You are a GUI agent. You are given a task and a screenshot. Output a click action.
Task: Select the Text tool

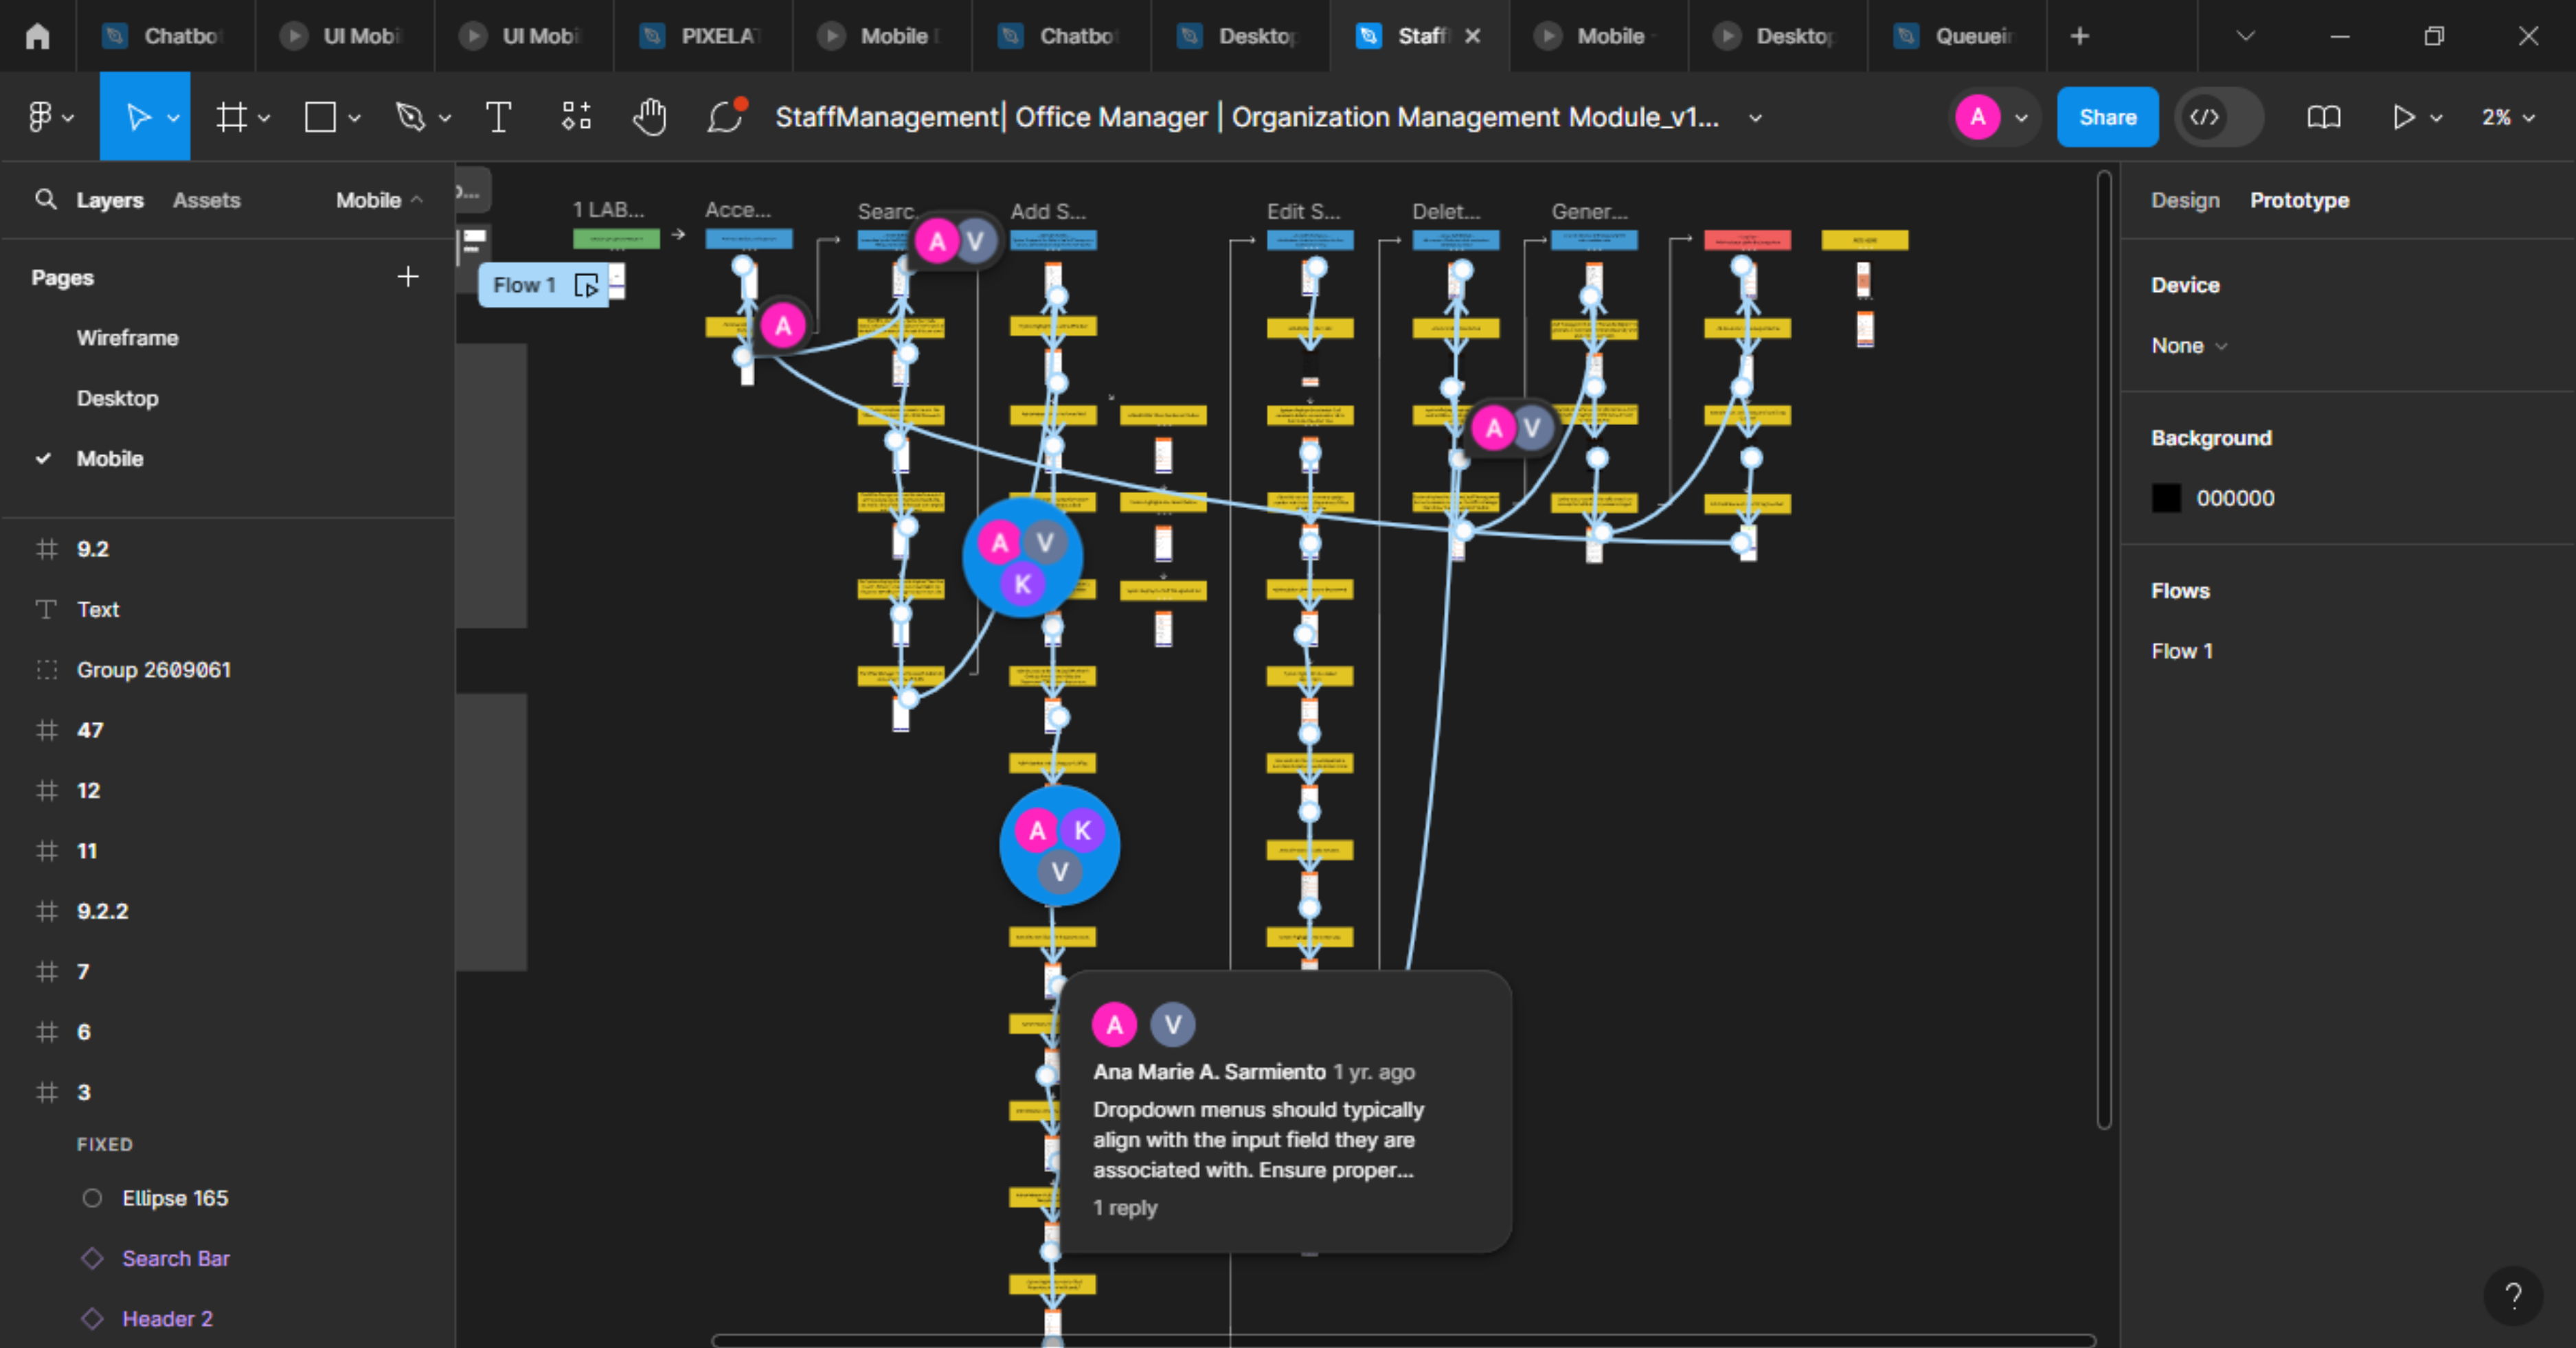[x=498, y=117]
